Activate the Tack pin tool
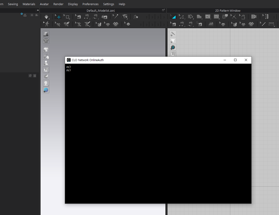 pyautogui.click(x=115, y=17)
